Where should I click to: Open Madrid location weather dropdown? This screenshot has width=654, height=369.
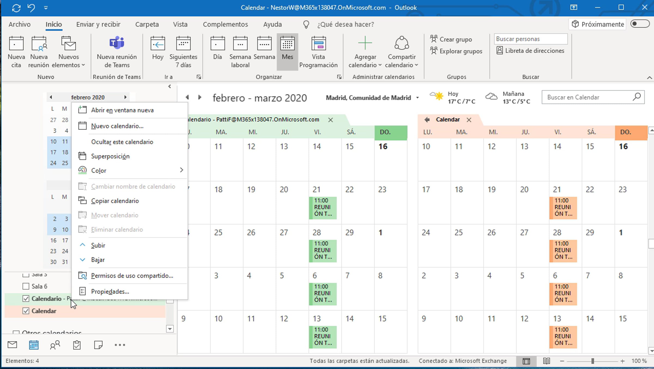[x=417, y=98]
